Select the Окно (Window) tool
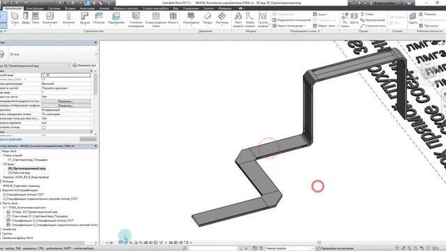 click(x=36, y=19)
